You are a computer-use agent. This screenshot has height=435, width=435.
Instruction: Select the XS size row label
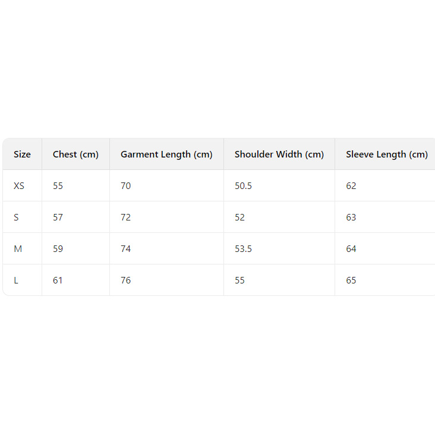[x=19, y=186]
